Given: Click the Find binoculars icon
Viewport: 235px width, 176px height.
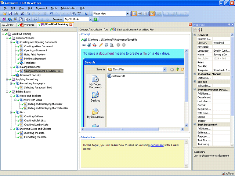Looking at the screenshot, I should [x=73, y=14].
